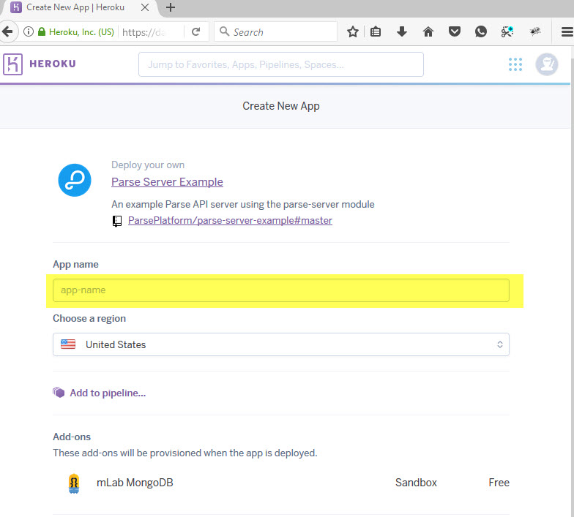The image size is (574, 517).
Task: Open the user account avatar menu
Action: [546, 64]
